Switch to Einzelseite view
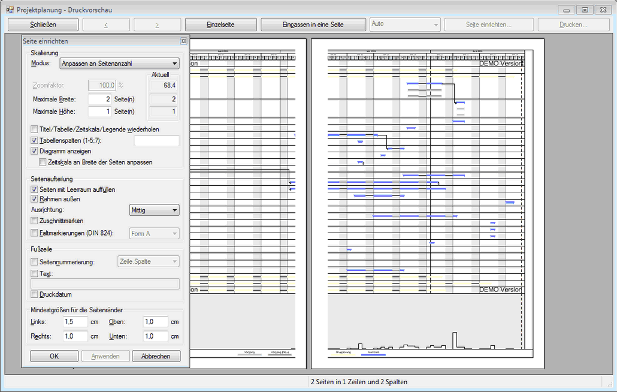The image size is (617, 392). click(220, 25)
